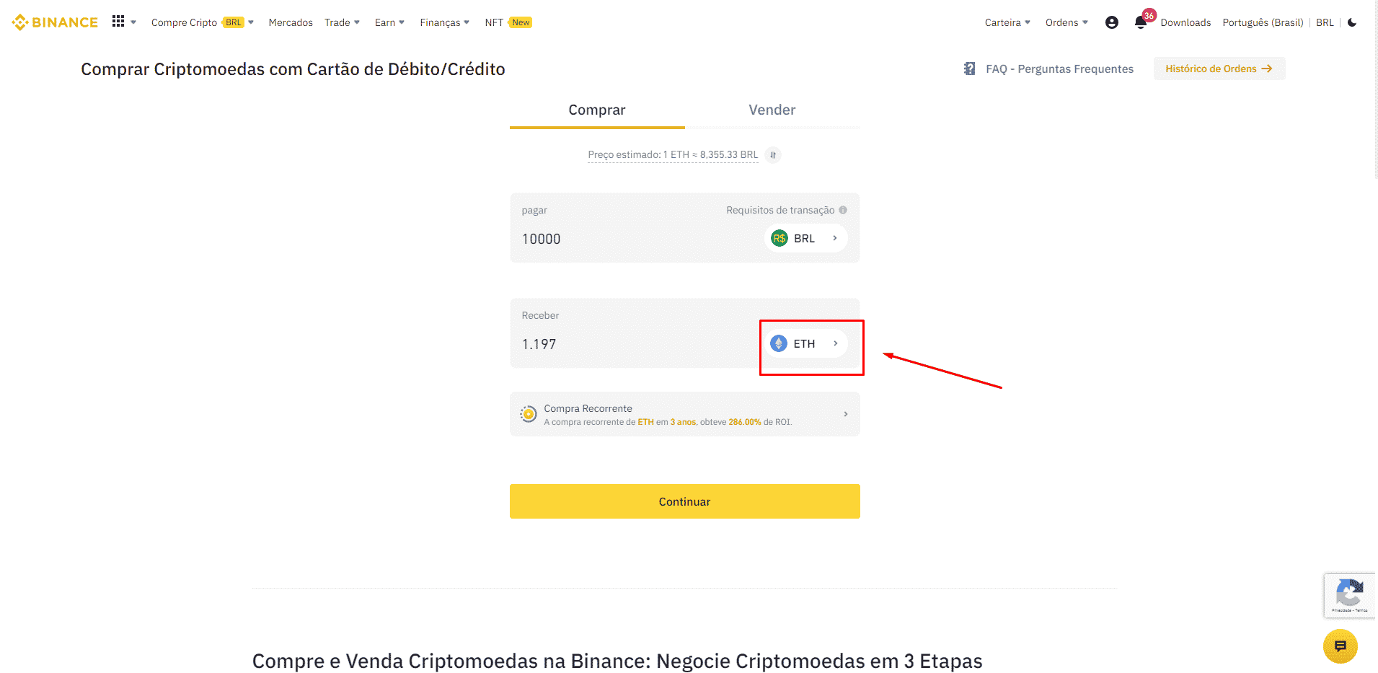Open the Português (Brasil) language selector
The width and height of the screenshot is (1378, 673).
(1263, 22)
